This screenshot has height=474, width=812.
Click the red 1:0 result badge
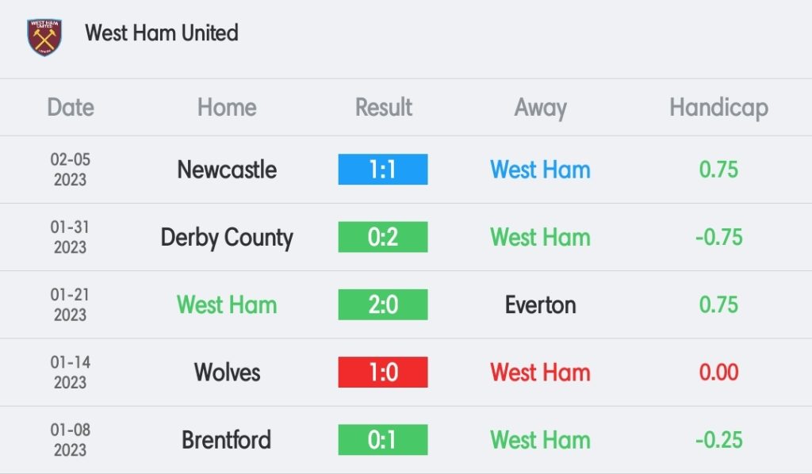(383, 372)
